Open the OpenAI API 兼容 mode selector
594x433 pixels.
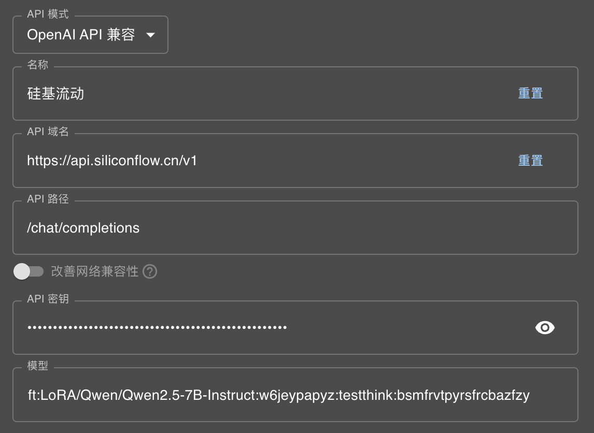coord(91,35)
